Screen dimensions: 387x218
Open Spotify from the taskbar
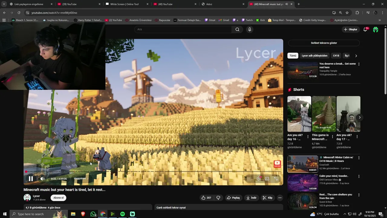[122, 214]
